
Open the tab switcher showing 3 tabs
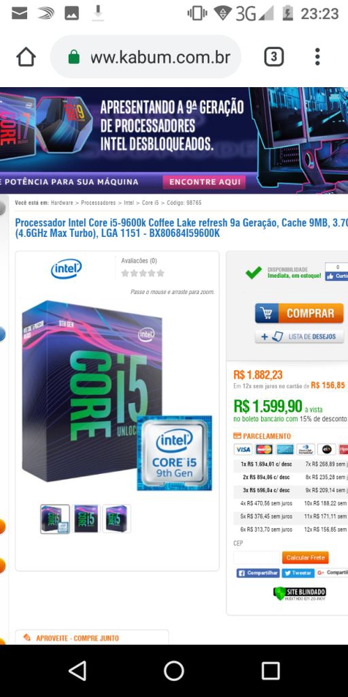point(274,57)
